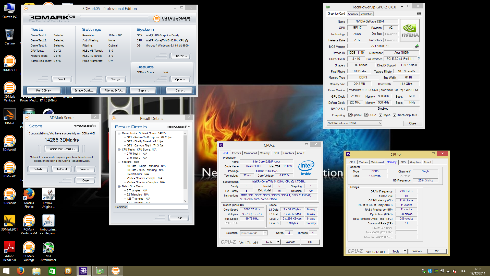Click into the Comment input field

tap(158, 207)
